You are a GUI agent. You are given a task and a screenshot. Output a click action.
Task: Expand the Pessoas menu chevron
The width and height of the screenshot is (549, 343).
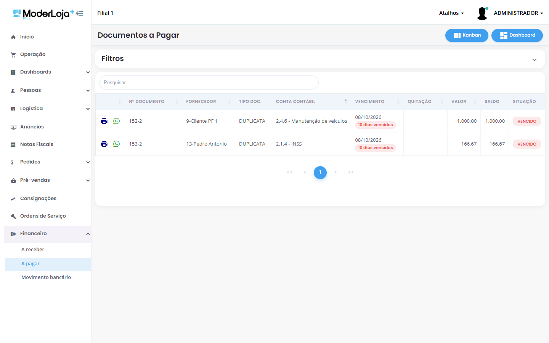pyautogui.click(x=88, y=90)
